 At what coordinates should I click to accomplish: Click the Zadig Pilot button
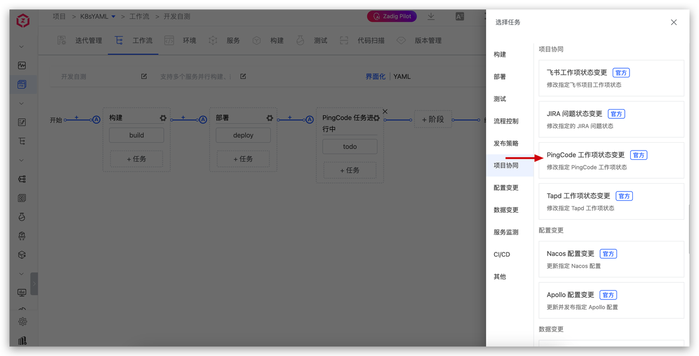[392, 17]
